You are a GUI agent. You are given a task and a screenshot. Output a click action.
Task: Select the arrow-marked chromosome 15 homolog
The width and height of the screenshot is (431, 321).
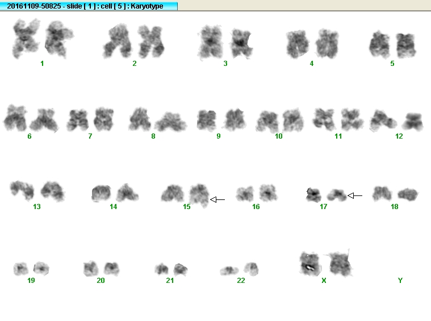click(x=200, y=195)
